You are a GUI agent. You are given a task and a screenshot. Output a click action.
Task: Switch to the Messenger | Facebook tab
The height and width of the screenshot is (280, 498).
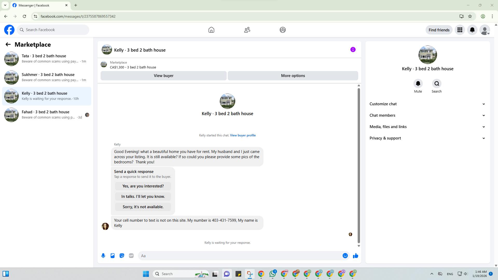point(40,5)
